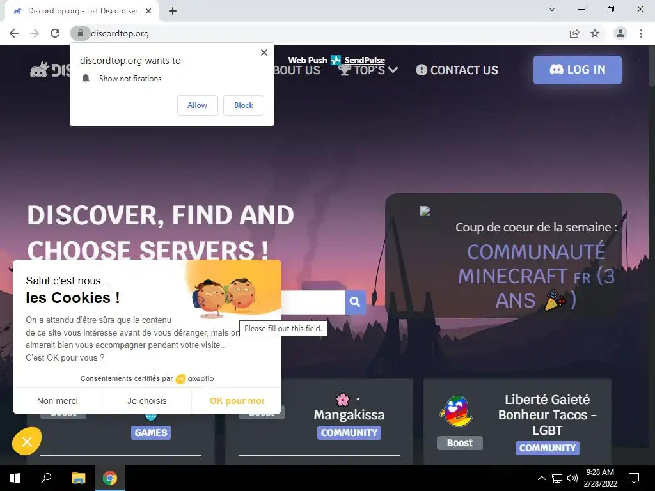The image size is (655, 491).
Task: Open COMMUNAUTÉ MINECRAFT FR featured server
Action: pyautogui.click(x=536, y=276)
